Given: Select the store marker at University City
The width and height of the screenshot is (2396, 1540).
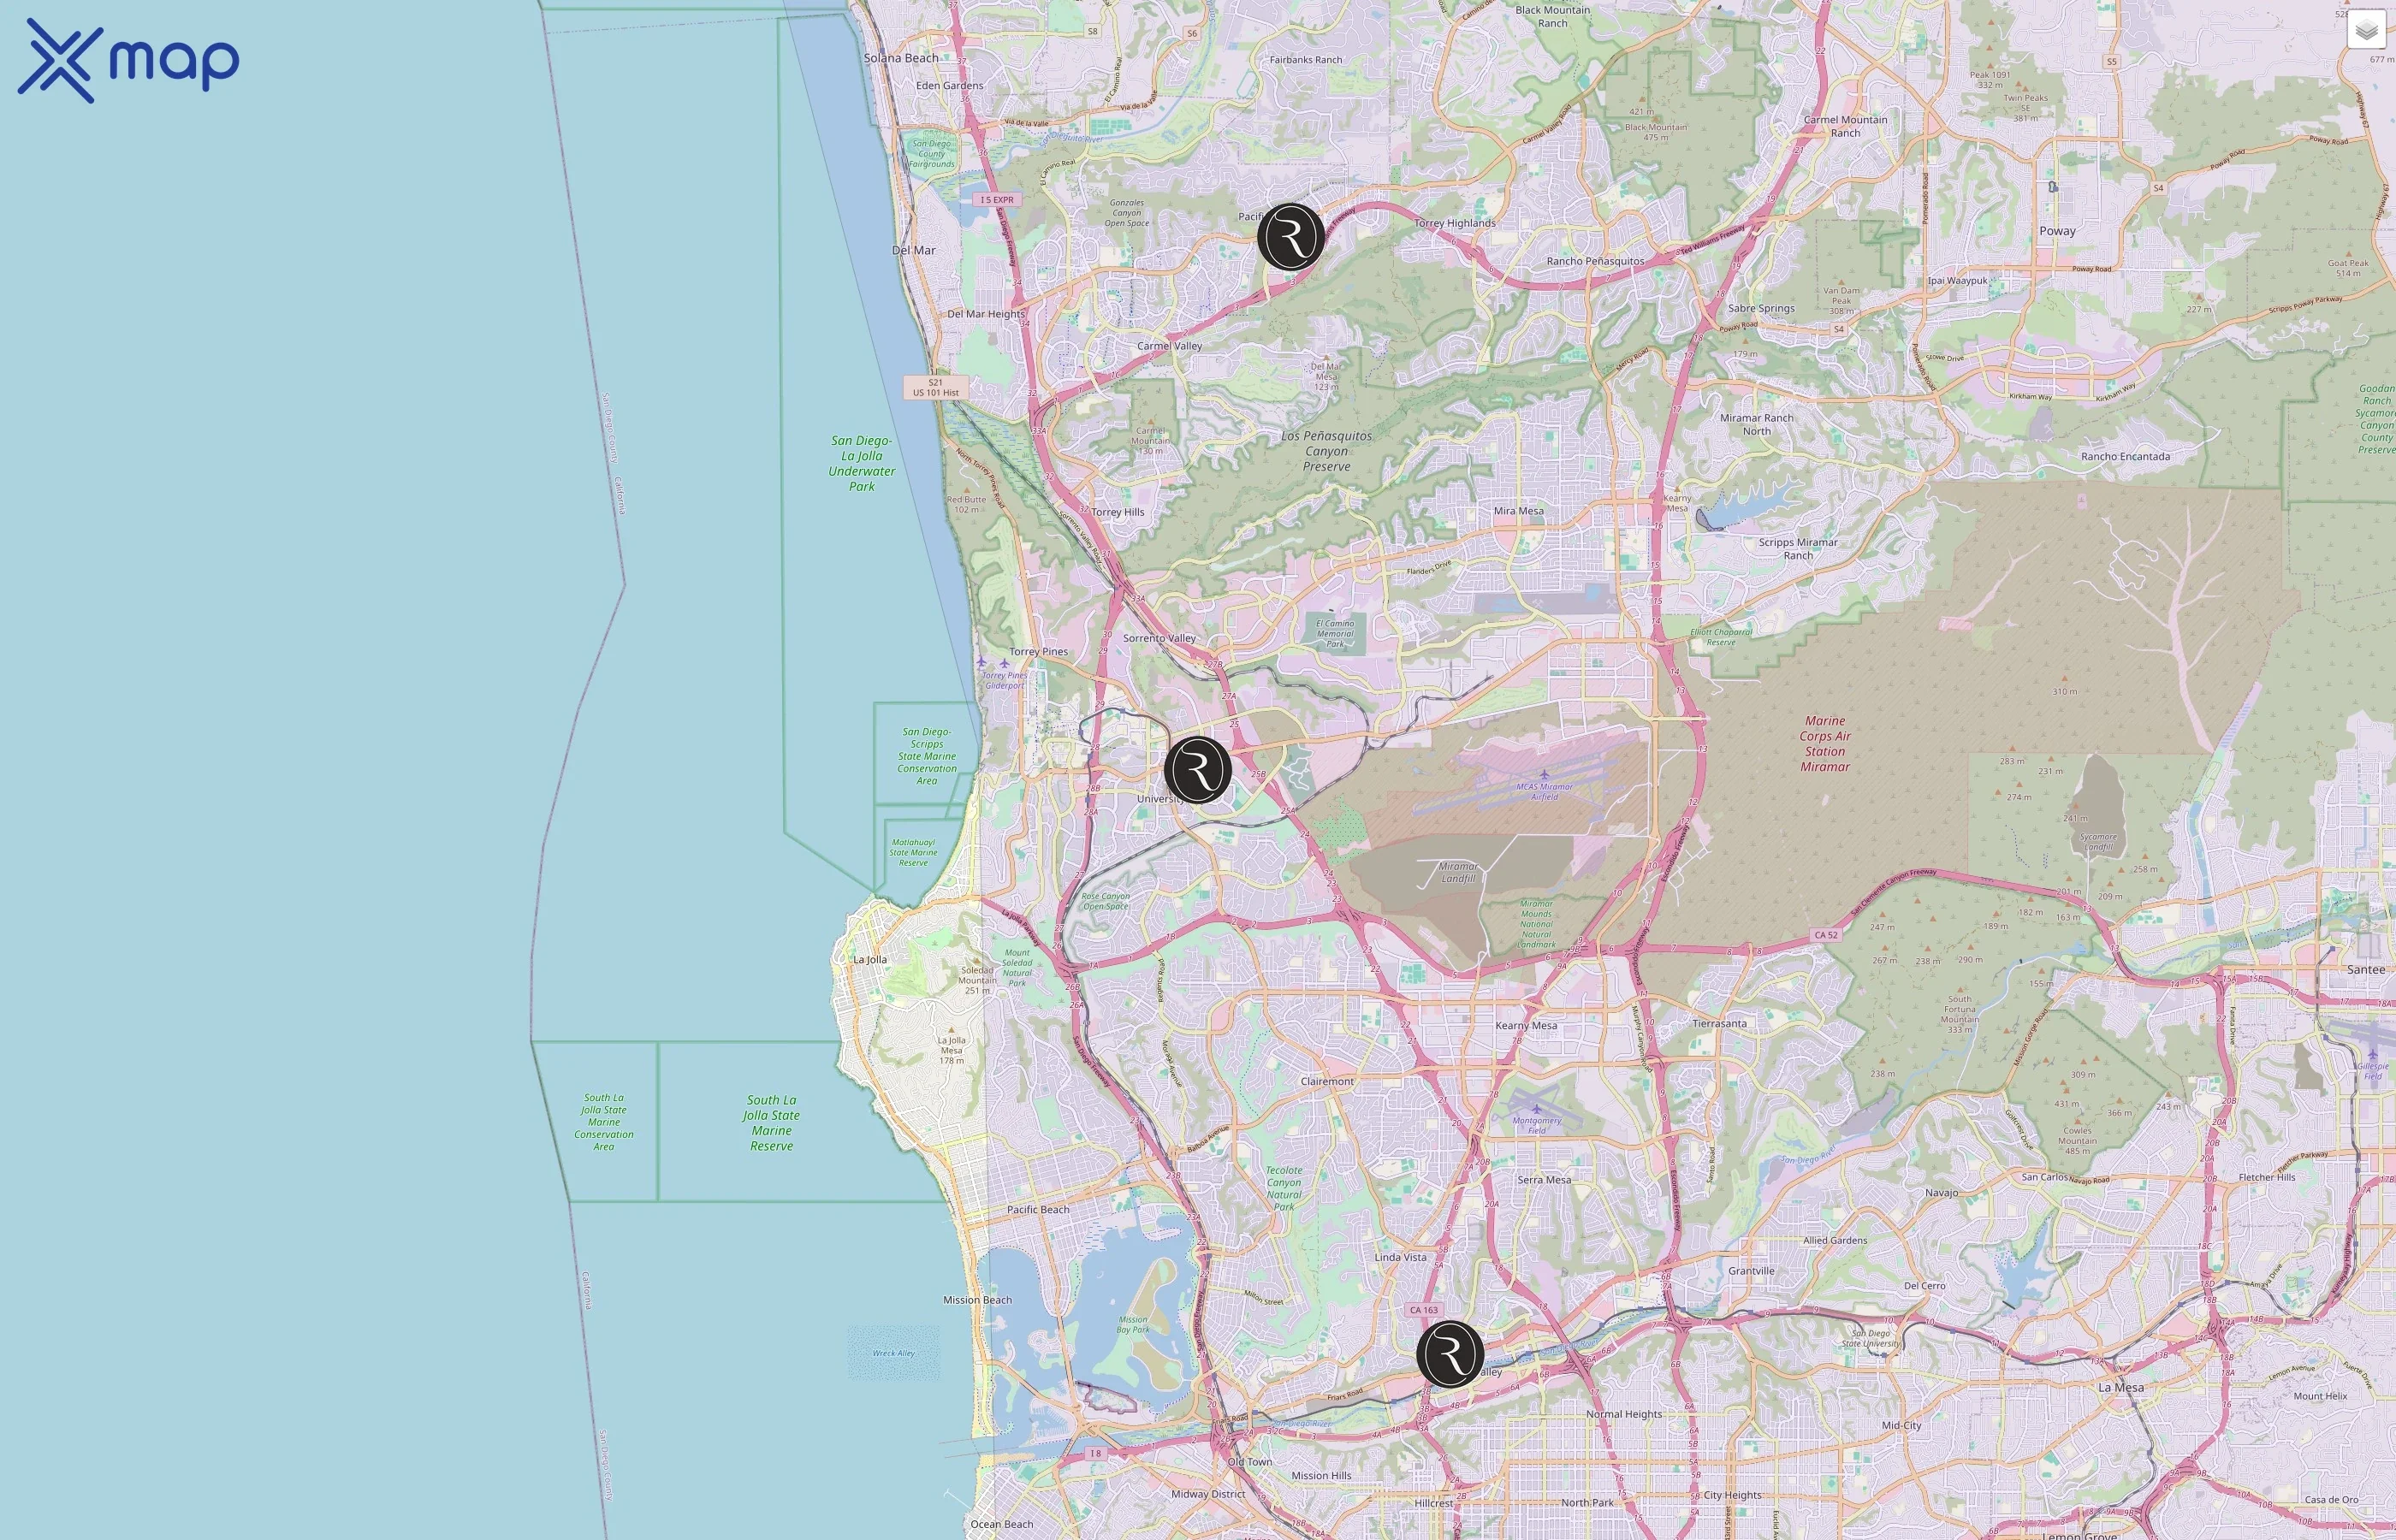Looking at the screenshot, I should point(1197,770).
